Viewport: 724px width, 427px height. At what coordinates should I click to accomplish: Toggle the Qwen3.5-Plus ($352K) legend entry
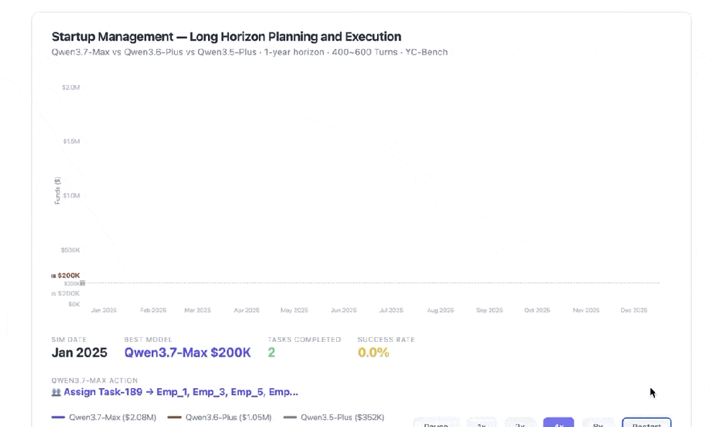click(x=334, y=418)
